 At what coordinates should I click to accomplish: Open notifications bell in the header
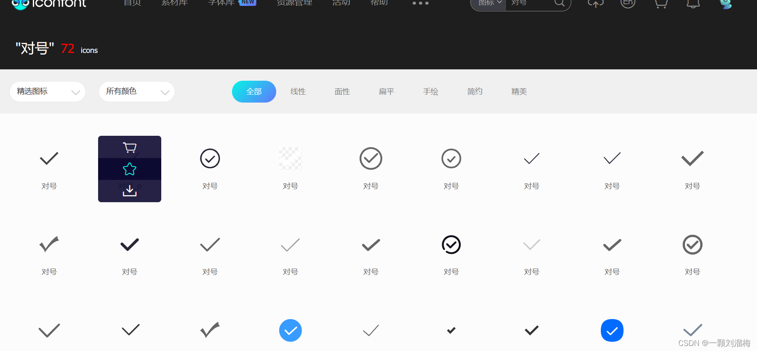(x=693, y=3)
